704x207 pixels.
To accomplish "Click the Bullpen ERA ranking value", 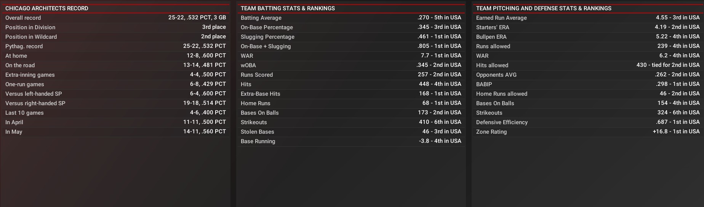I will [677, 36].
